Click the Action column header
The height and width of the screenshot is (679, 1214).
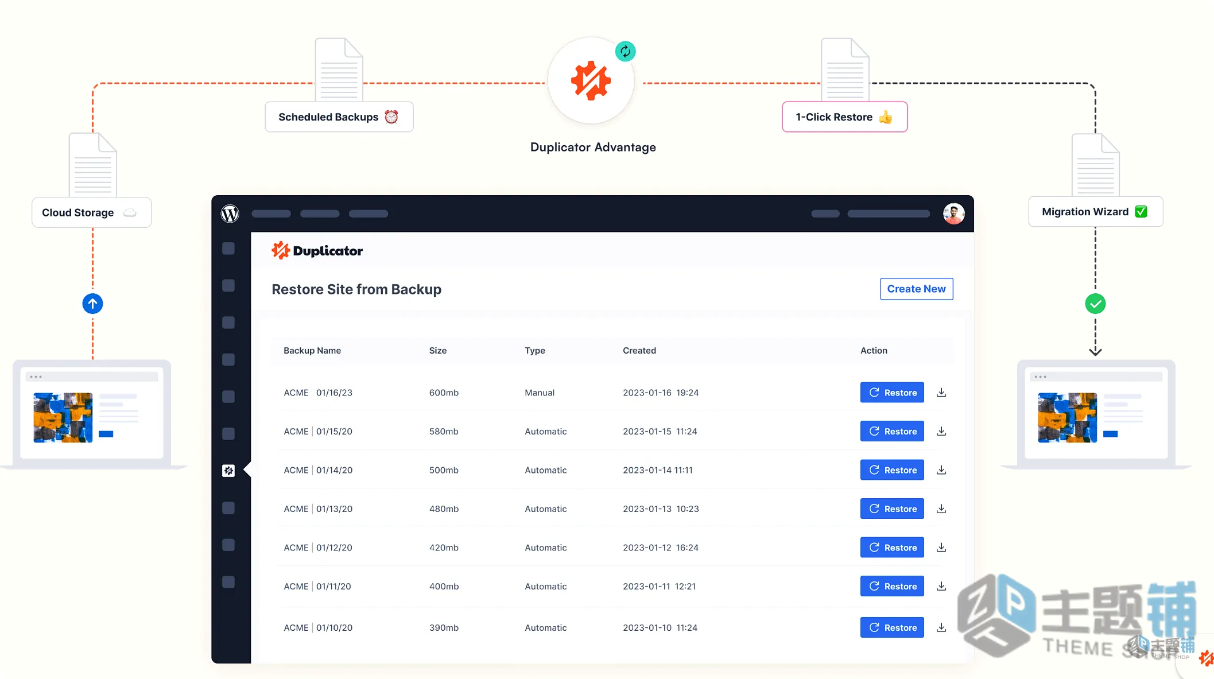tap(874, 351)
